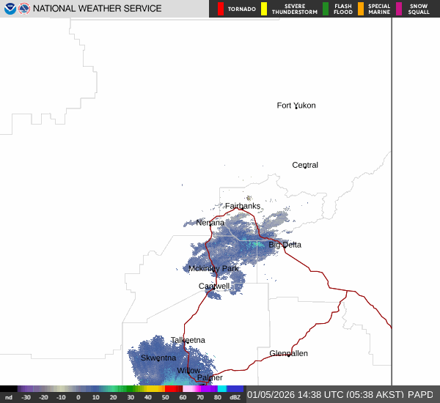This screenshot has width=440, height=403.
Task: Click the red Tornado warning legend swatch
Action: pos(221,9)
